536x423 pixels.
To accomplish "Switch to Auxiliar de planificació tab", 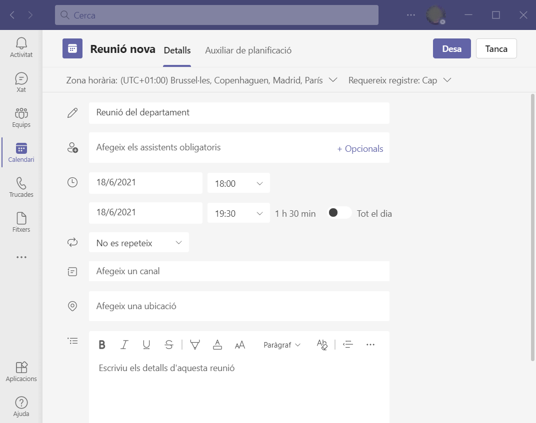I will pos(248,50).
